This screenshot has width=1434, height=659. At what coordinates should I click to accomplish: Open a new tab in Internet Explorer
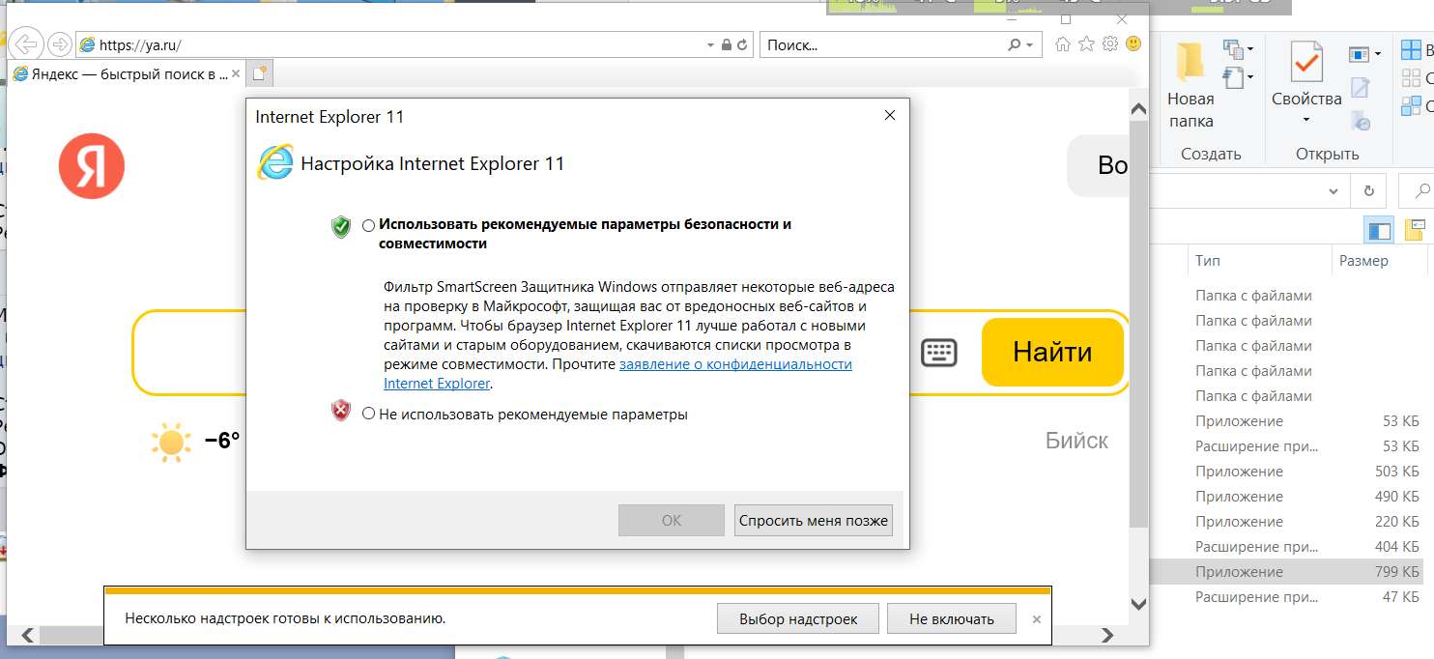click(x=259, y=73)
